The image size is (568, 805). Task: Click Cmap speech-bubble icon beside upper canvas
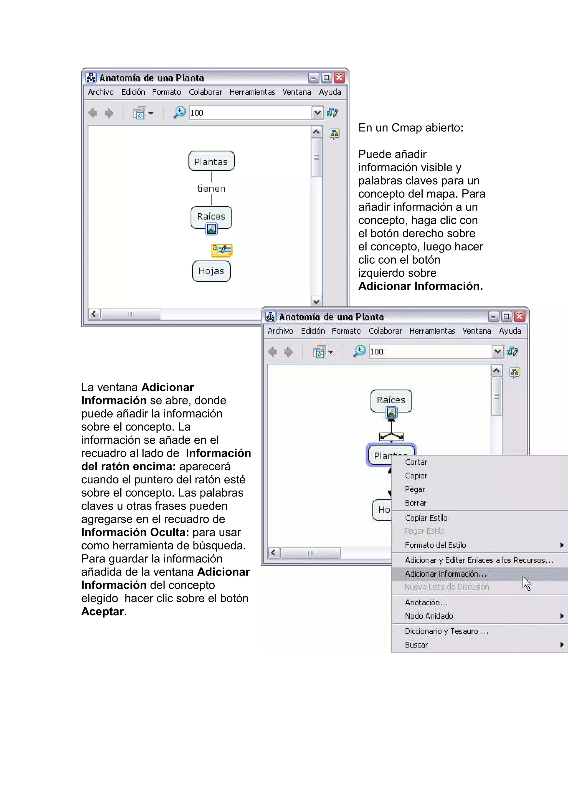[x=334, y=134]
